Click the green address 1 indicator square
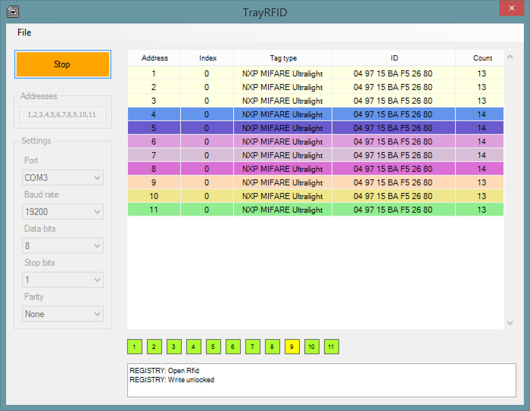Image resolution: width=530 pixels, height=411 pixels. tap(134, 347)
